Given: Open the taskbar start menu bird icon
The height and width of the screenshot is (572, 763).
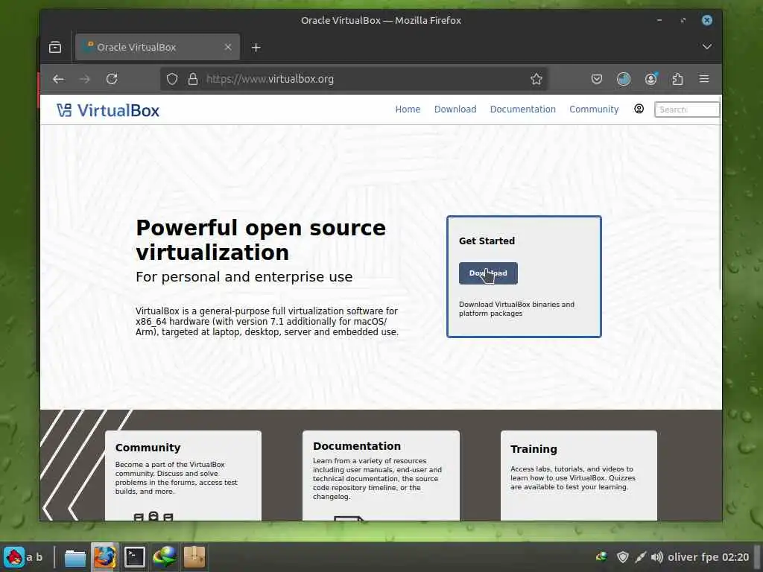Looking at the screenshot, I should click(14, 557).
